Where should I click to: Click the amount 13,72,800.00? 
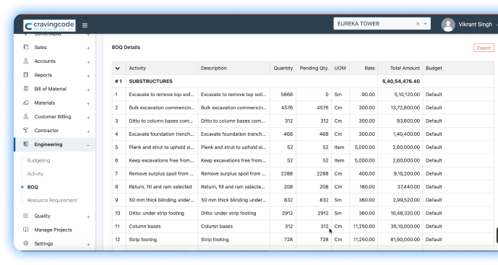coord(405,108)
